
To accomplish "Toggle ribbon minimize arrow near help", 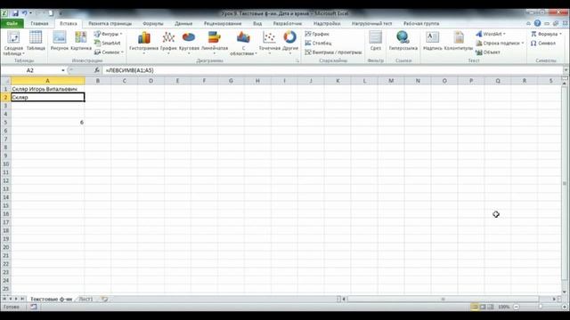I will tap(528, 23).
